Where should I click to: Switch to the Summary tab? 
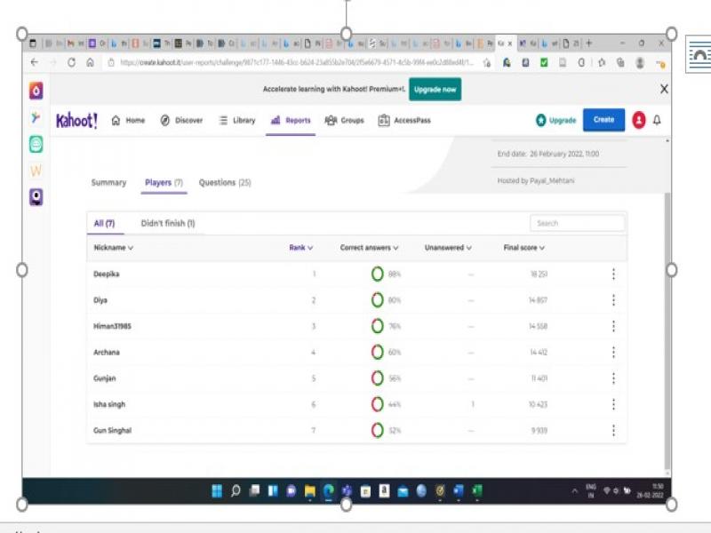coord(108,183)
